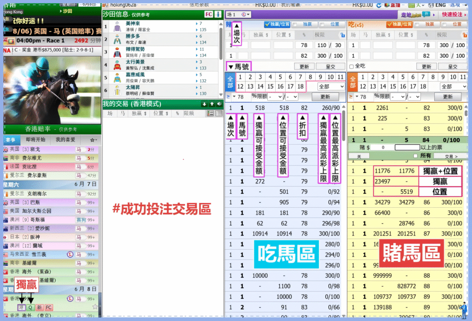This screenshot has width=472, height=321.
Task: Click 呈交 button in the 吃 entry panel
Action: tap(453, 66)
